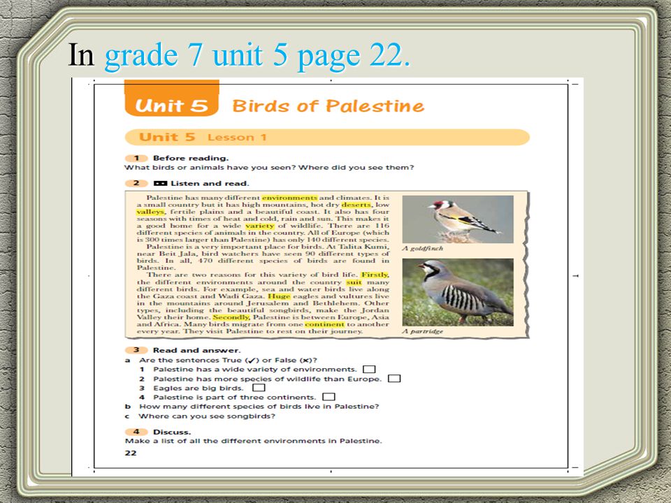Click the 'Listen and read.' heading
671x503 pixels.
[x=210, y=184]
